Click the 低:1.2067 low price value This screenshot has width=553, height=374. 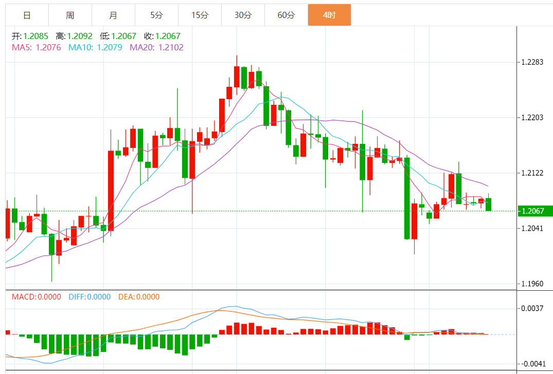[x=118, y=36]
